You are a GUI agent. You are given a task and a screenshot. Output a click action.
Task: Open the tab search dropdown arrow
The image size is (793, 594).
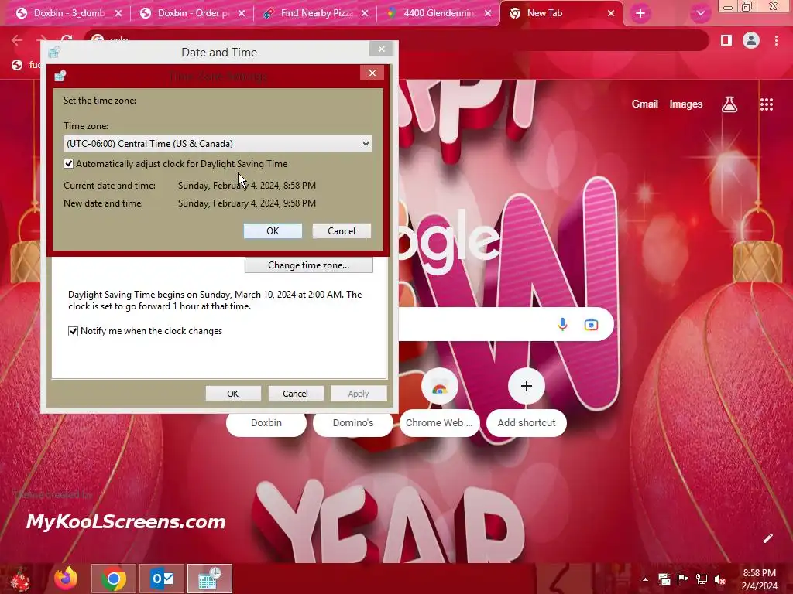coord(700,14)
